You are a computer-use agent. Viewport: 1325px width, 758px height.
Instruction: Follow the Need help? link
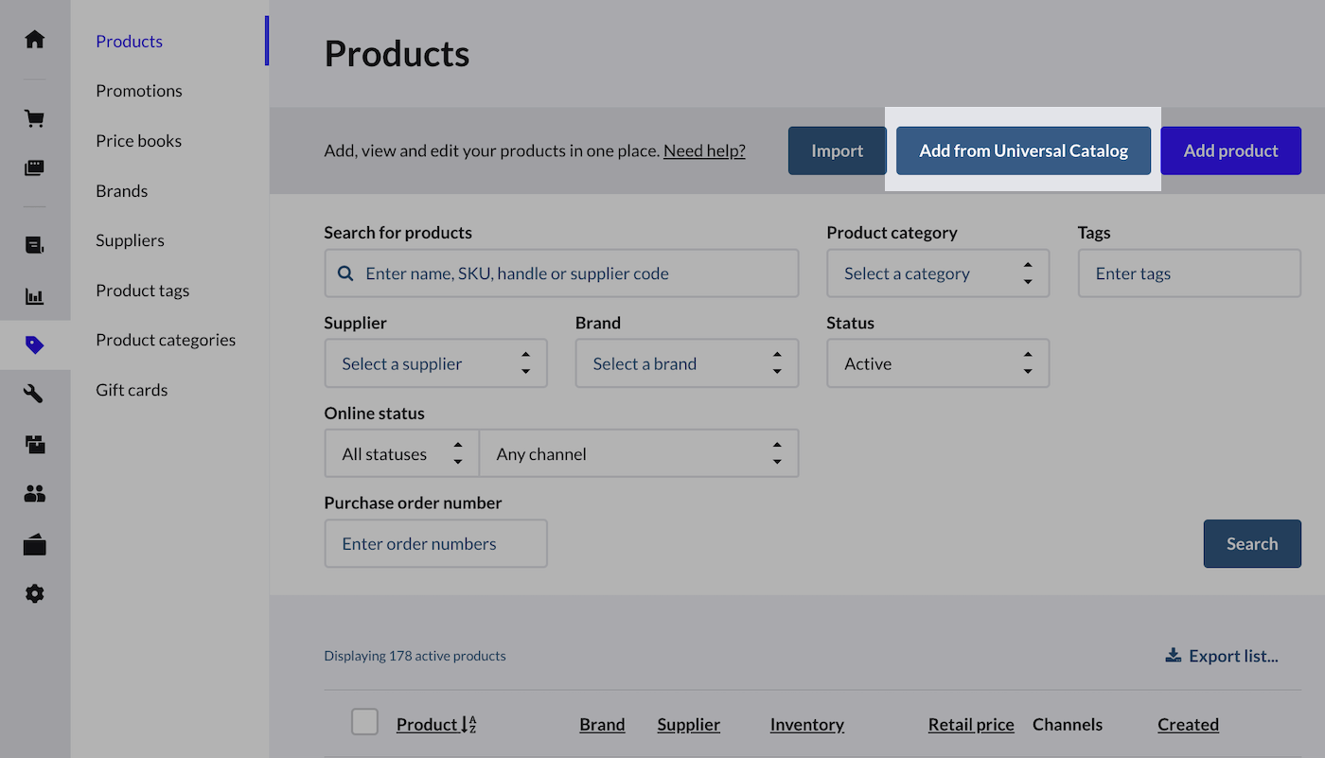click(704, 151)
